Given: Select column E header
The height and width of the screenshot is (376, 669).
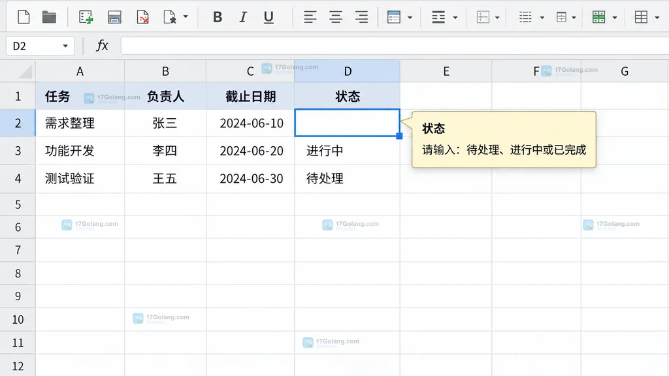Looking at the screenshot, I should point(446,71).
